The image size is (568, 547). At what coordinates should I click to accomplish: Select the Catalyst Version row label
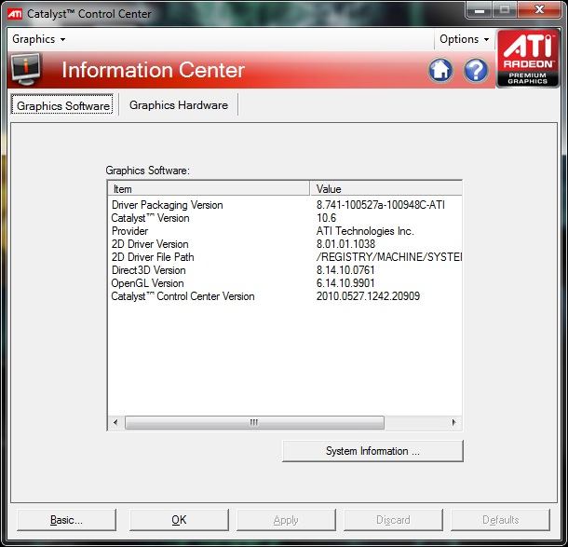(x=150, y=218)
